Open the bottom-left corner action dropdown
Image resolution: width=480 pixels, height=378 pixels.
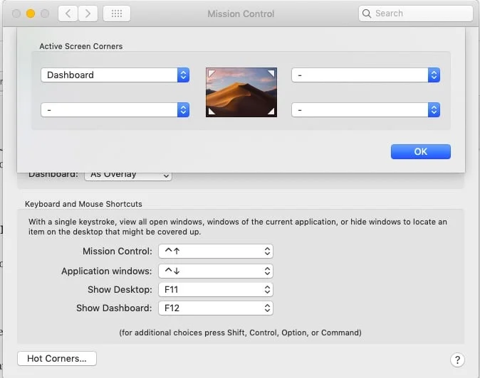pos(115,110)
